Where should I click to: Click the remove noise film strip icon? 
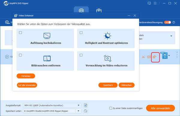(x=47, y=58)
